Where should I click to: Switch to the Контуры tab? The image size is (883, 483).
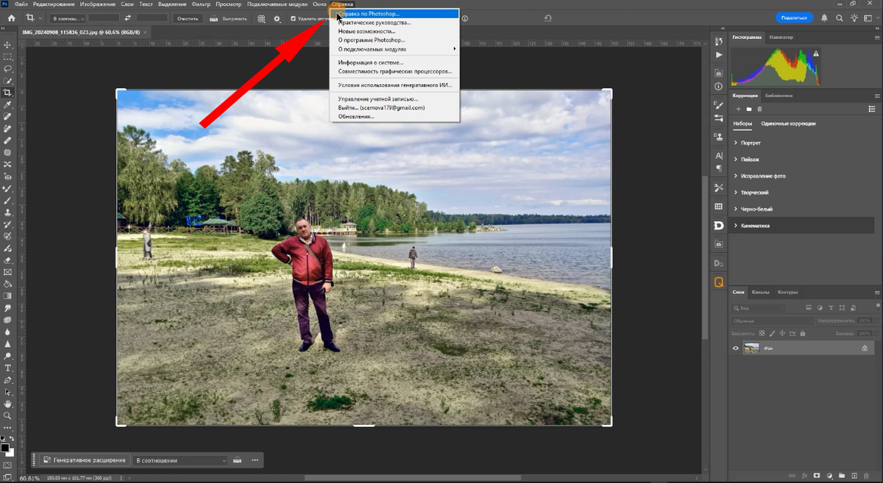(x=787, y=292)
